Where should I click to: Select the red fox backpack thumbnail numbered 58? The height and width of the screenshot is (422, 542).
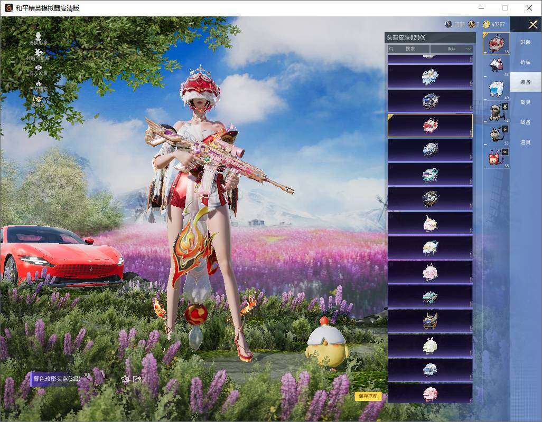[x=497, y=157]
